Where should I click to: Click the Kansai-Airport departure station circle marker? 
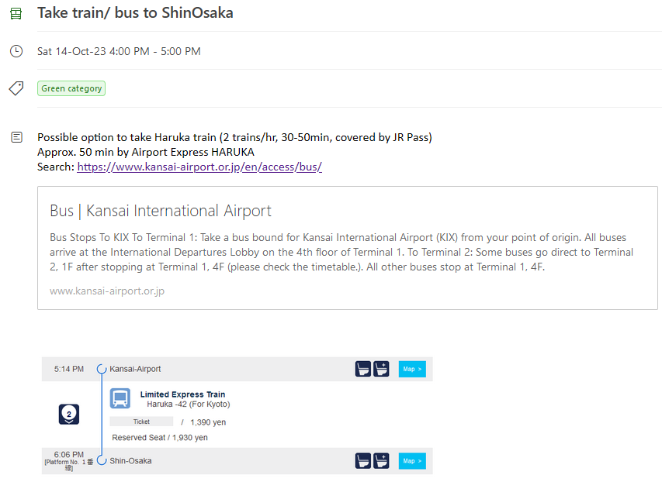coord(102,369)
